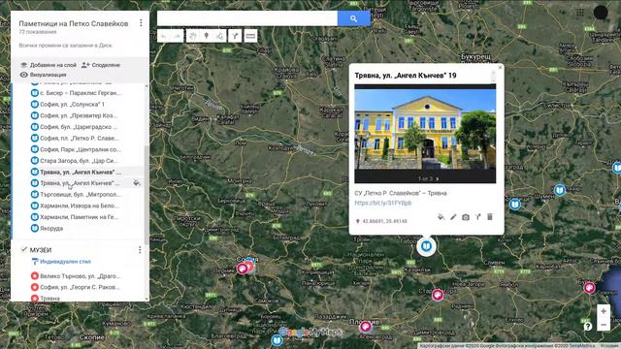Click the Style paint bucket in popup
621x349 pixels.
pyautogui.click(x=441, y=217)
